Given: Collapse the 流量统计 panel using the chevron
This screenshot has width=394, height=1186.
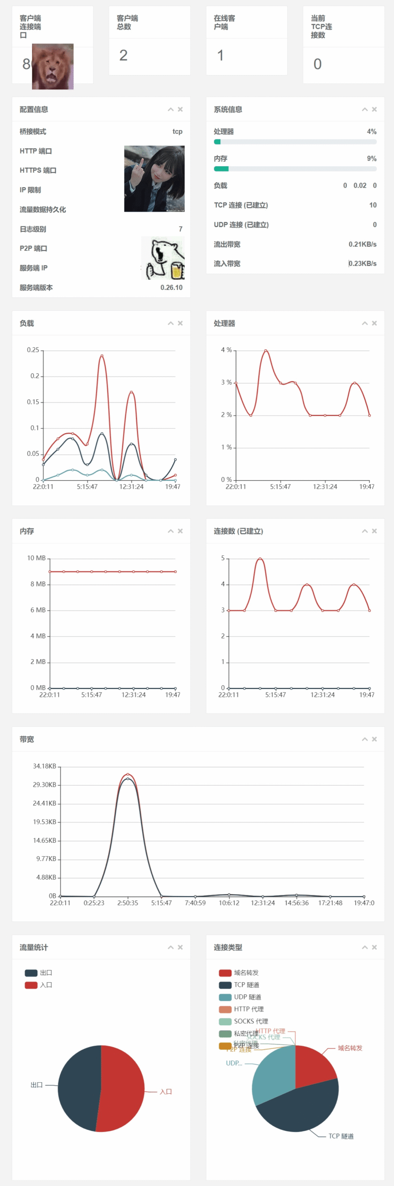Looking at the screenshot, I should [x=170, y=947].
